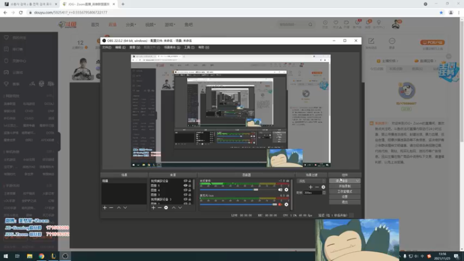Open the OBS File menu

point(107,48)
